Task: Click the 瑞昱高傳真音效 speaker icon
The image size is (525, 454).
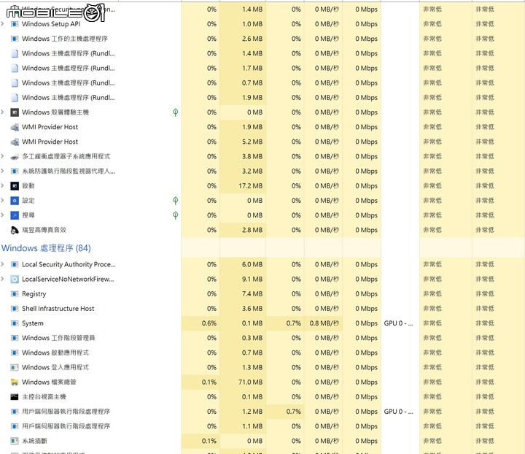Action: click(x=15, y=230)
